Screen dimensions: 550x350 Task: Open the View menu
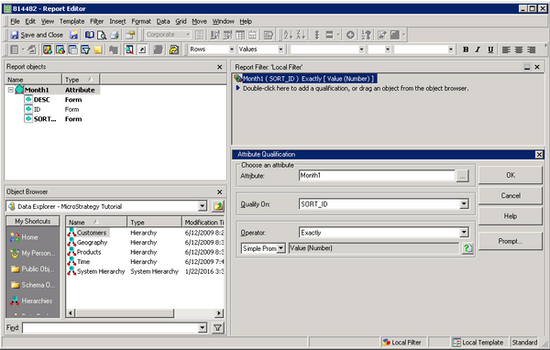(48, 21)
